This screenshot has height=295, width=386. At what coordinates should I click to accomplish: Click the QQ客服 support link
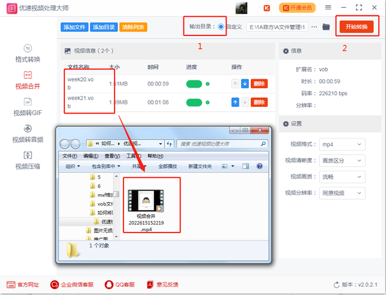120,285
